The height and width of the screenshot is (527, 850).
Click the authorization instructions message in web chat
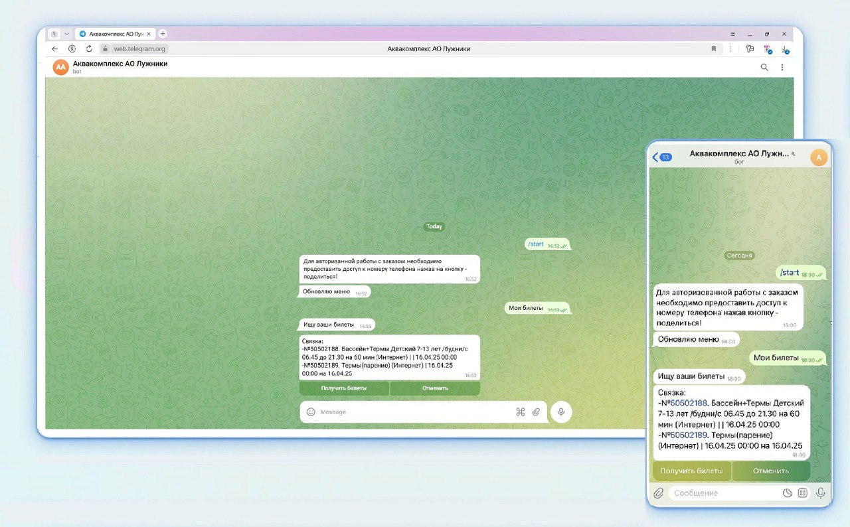(389, 269)
